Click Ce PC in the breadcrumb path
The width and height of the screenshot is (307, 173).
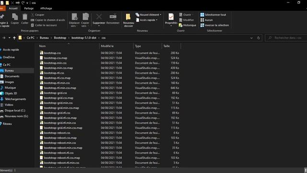[31, 38]
